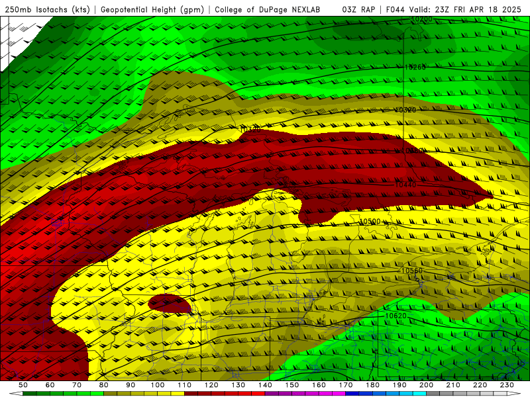Screen dimensions: 530x397
Task: Click the 70 value on the color scale
Action: 77,385
